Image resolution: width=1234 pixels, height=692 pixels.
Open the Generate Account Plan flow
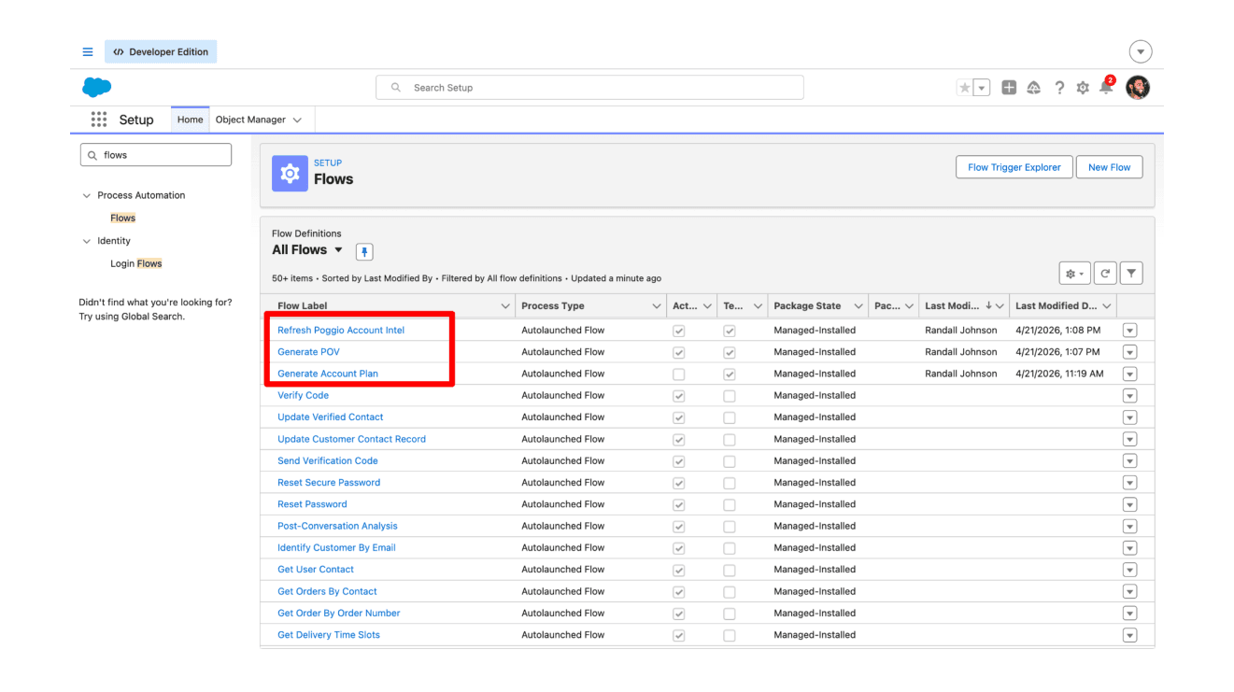(328, 374)
